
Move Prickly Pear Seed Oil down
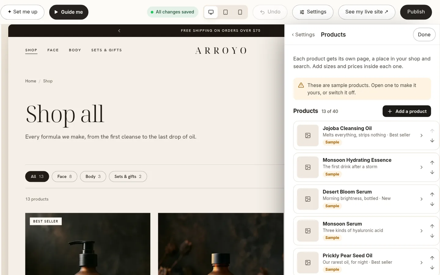(432, 268)
